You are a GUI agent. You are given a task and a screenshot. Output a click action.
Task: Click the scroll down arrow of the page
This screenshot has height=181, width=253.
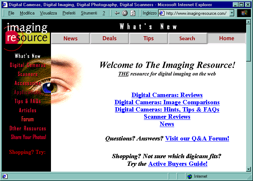click(x=248, y=169)
